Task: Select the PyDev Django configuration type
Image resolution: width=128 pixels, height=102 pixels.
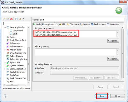Action: coord(15,56)
